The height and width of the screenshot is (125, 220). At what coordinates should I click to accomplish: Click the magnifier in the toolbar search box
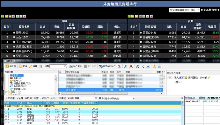point(66,66)
